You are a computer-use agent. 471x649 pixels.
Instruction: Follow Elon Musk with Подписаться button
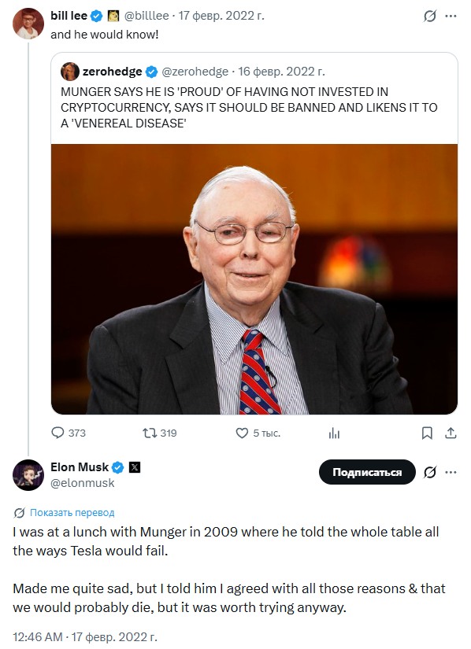coord(367,472)
